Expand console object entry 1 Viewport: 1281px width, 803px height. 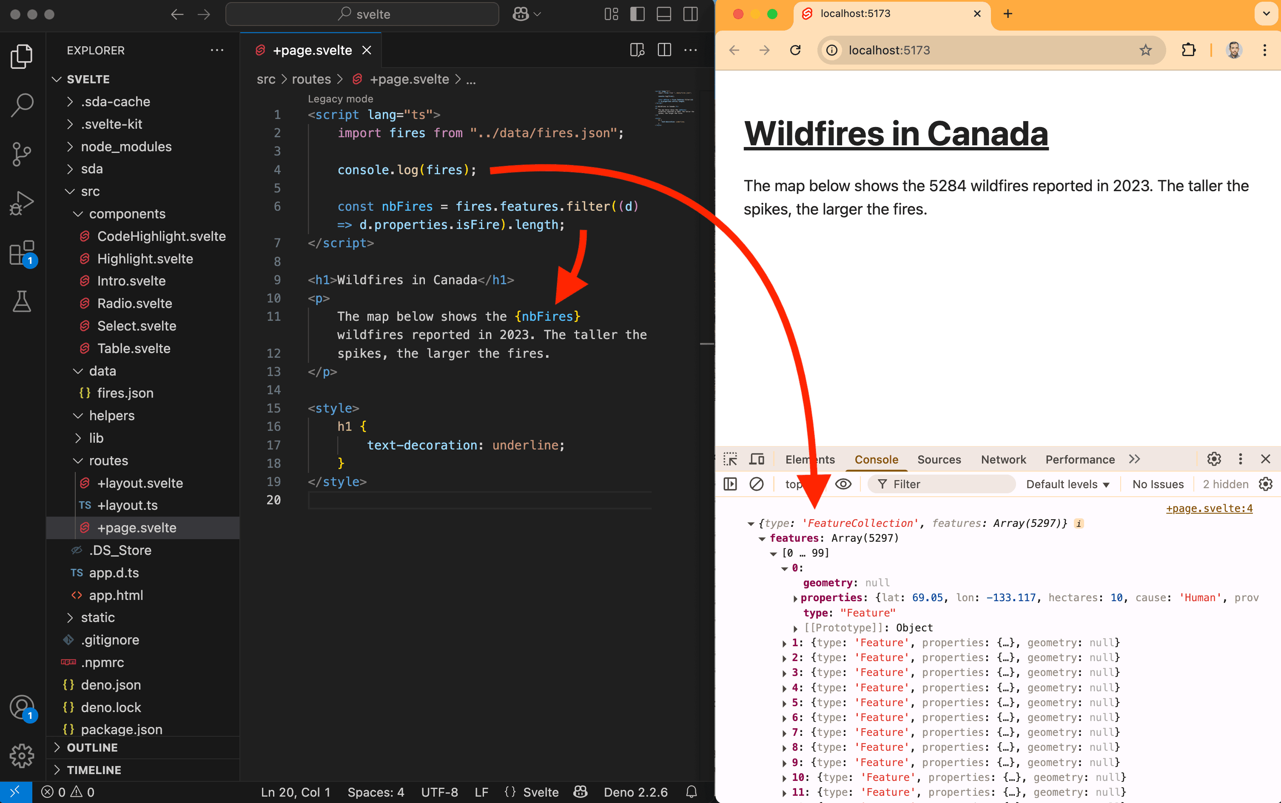(785, 643)
